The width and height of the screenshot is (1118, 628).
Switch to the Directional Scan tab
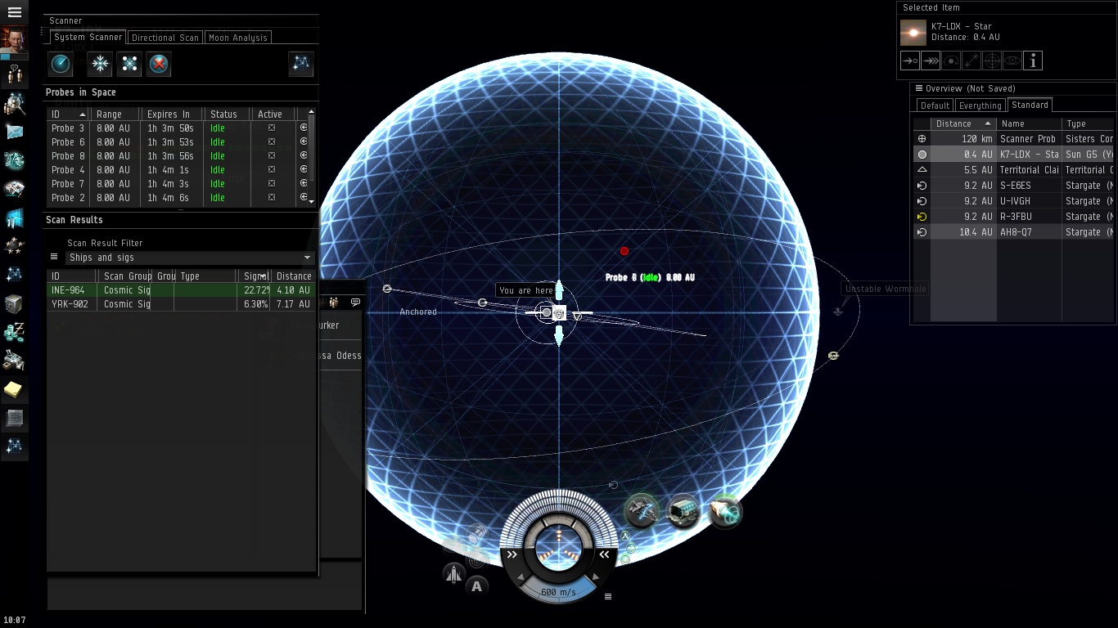(x=165, y=38)
